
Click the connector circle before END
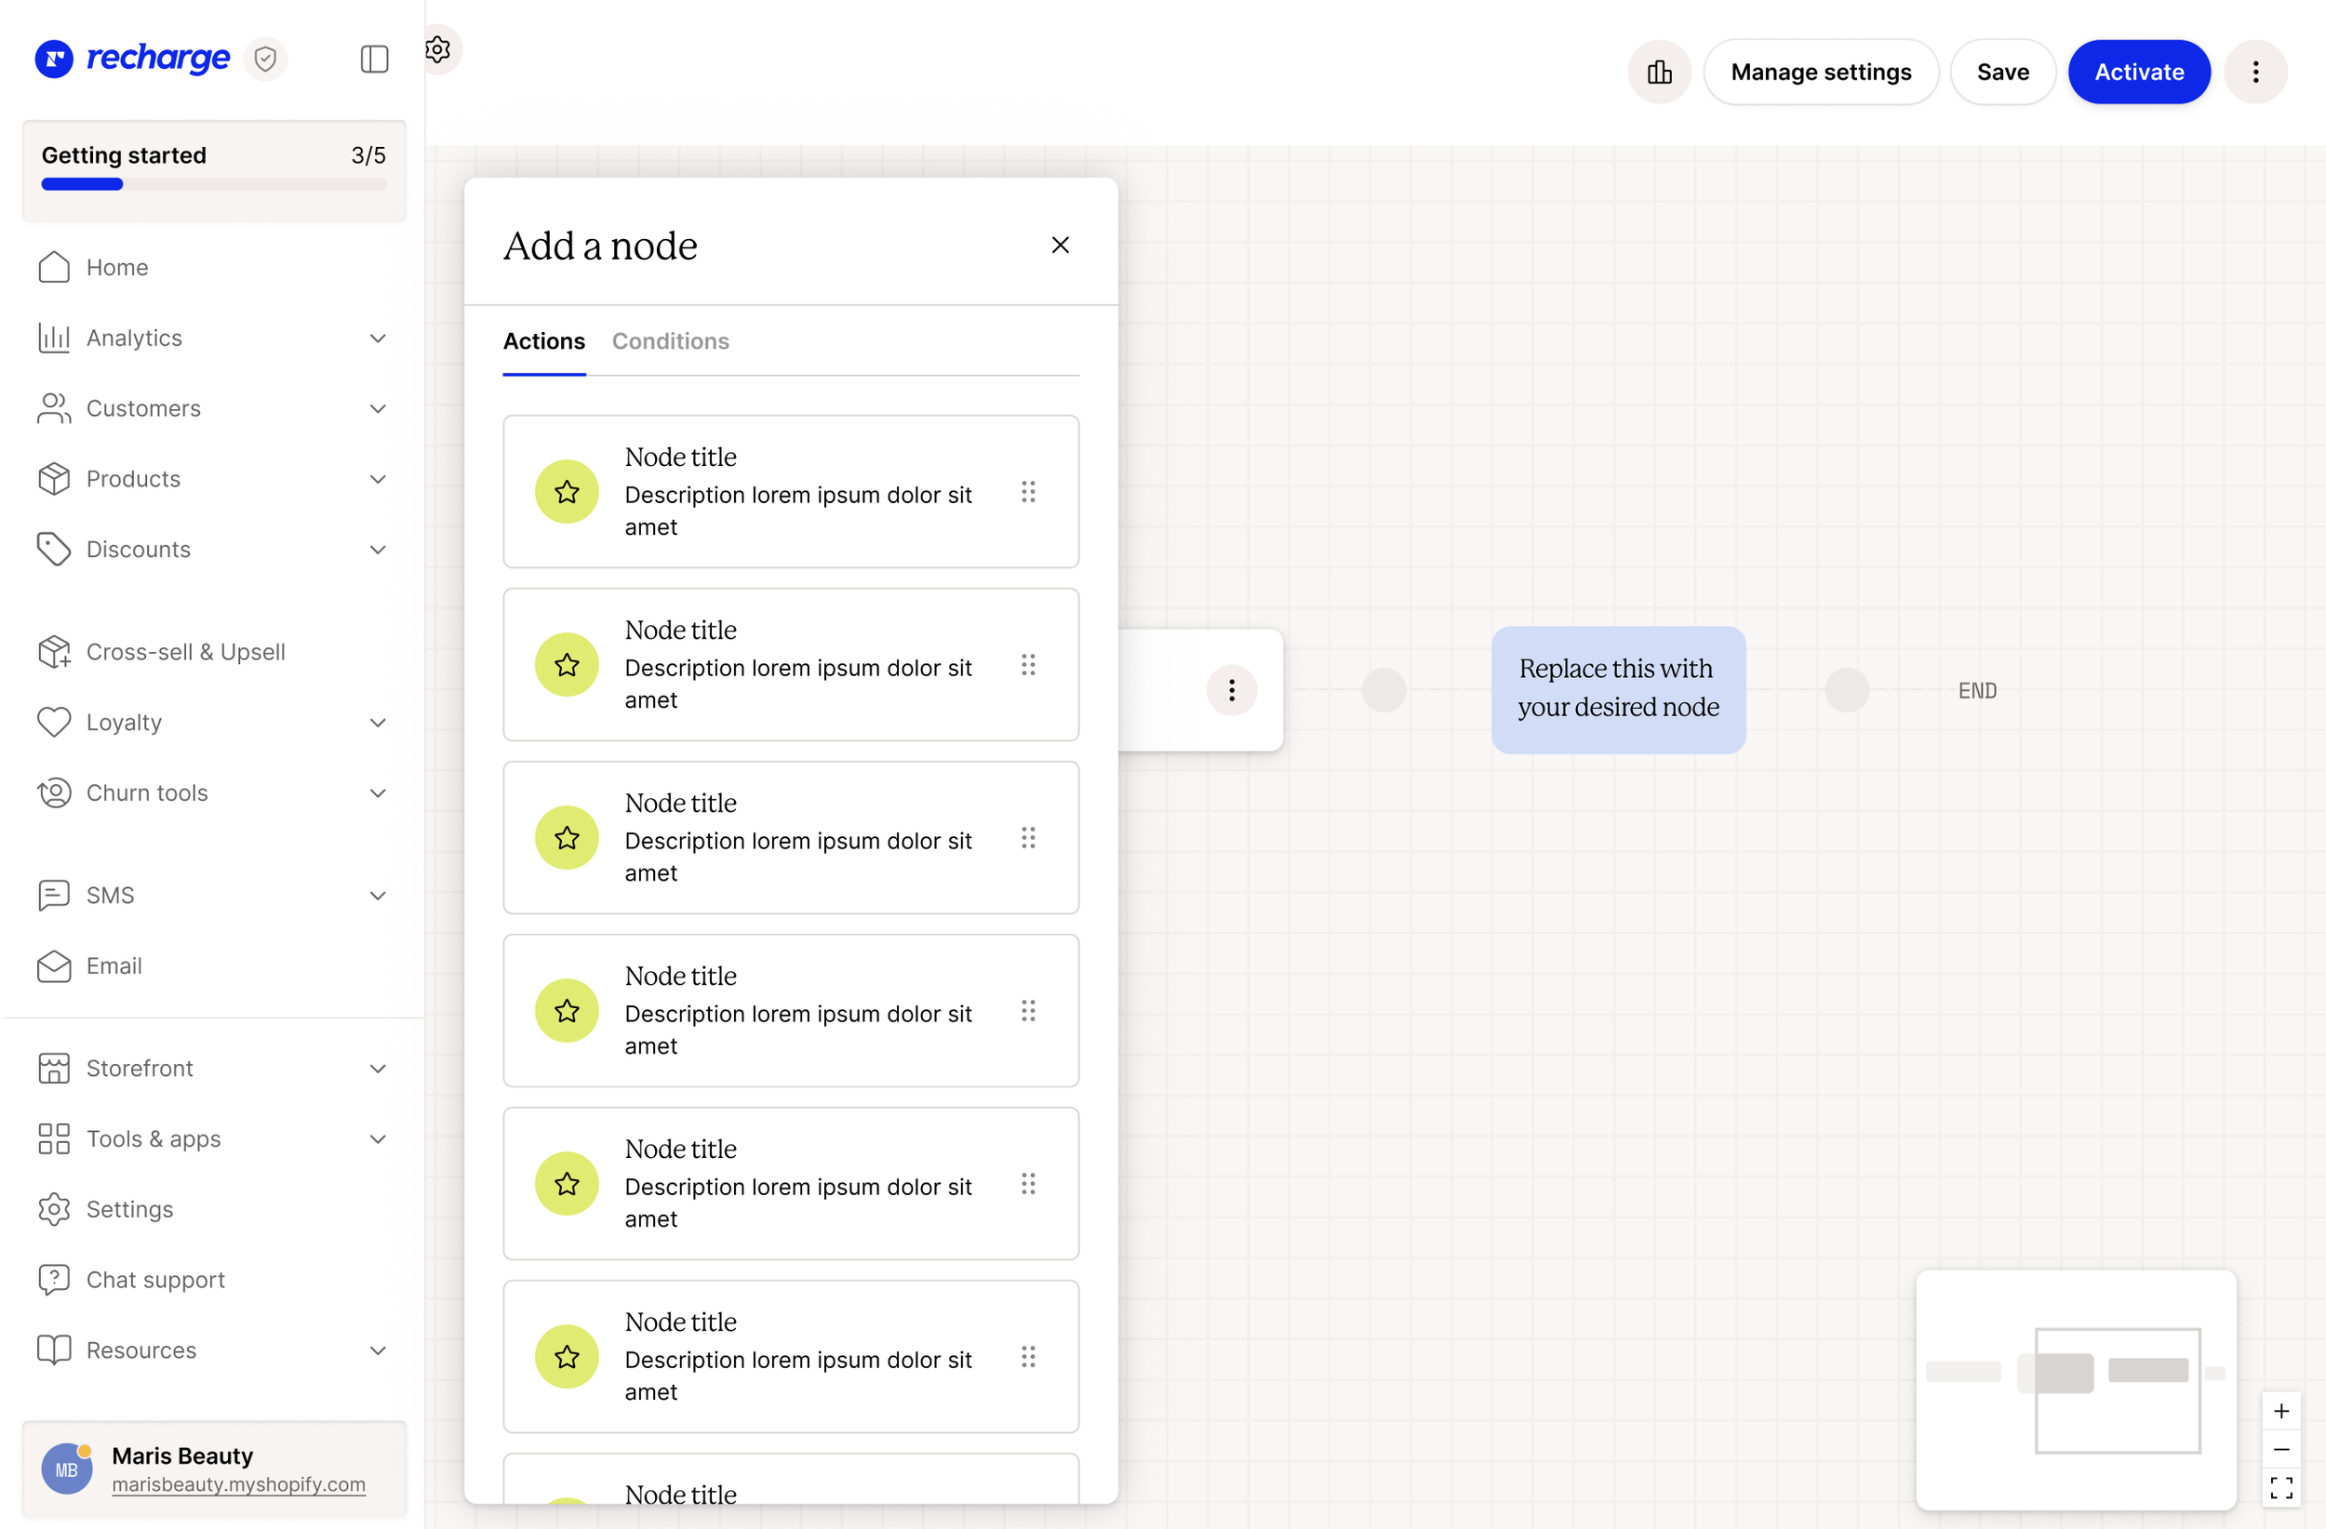tap(1847, 690)
